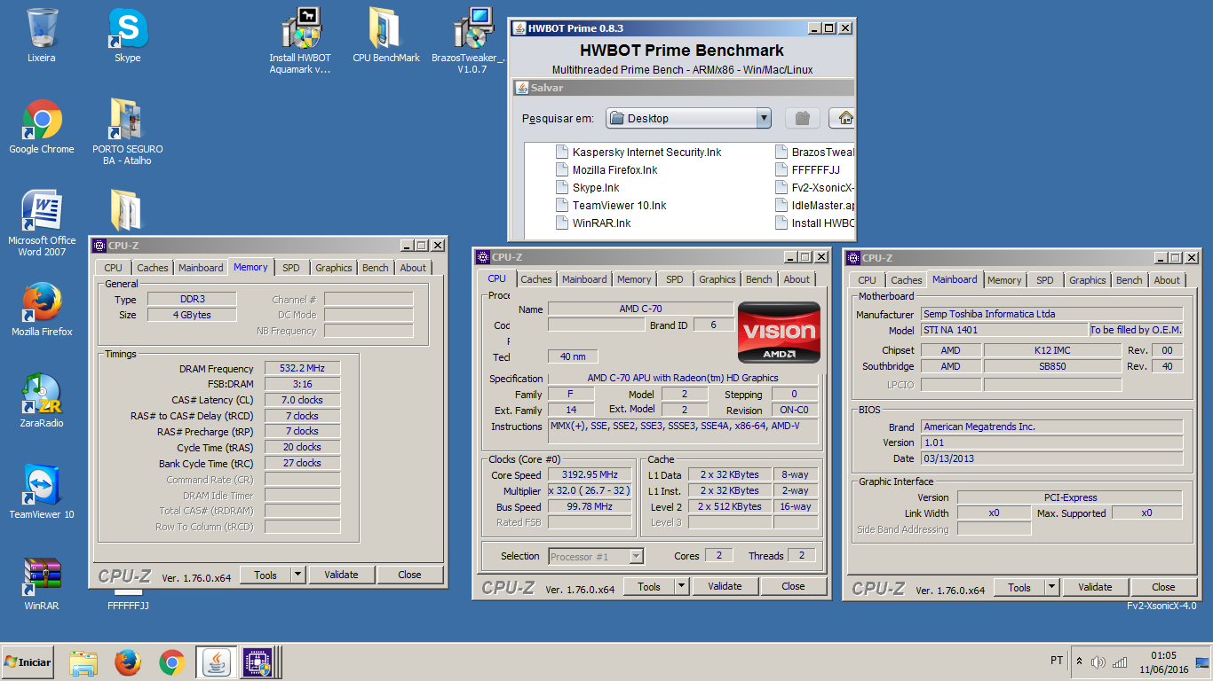
Task: Open Firefox from the taskbar
Action: pos(128,662)
